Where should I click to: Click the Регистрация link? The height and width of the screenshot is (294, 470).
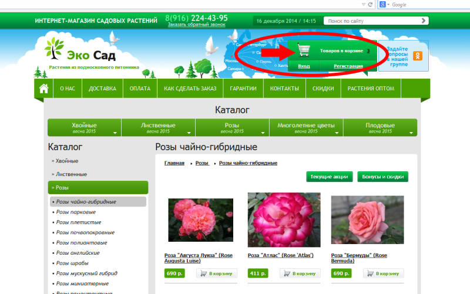coord(348,66)
